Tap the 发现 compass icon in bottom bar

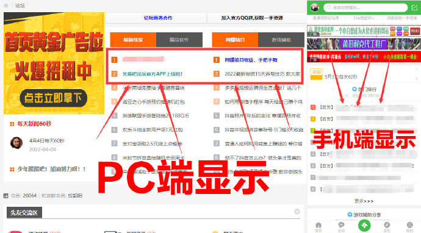tap(387, 226)
